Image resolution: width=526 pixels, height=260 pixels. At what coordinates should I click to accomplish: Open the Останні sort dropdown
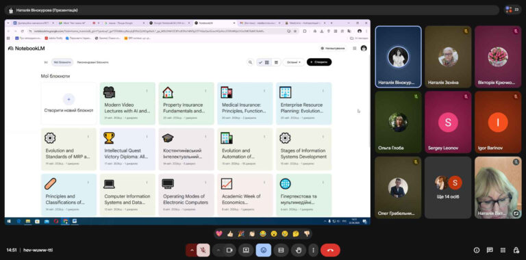click(294, 62)
